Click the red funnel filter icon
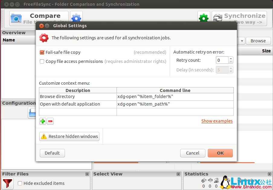This screenshot has width=273, height=190. (x=8, y=183)
